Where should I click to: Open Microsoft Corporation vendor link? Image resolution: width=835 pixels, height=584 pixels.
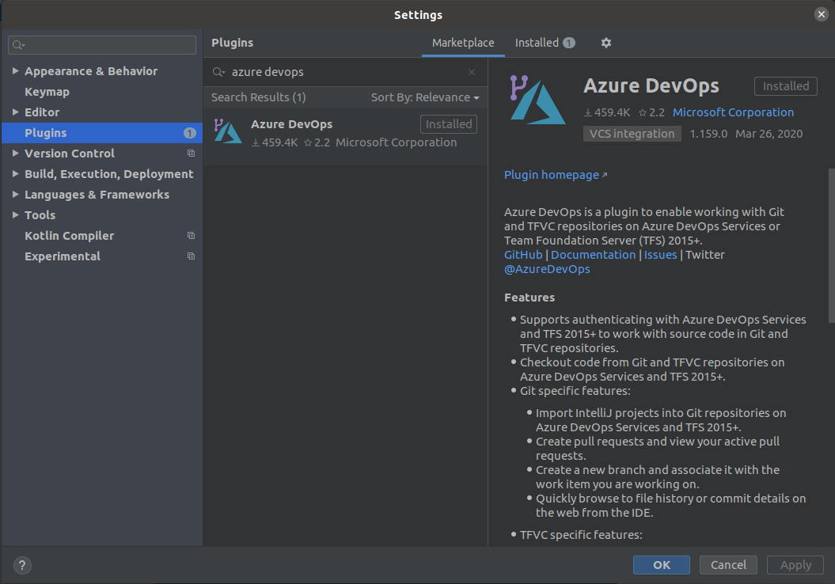coord(733,112)
